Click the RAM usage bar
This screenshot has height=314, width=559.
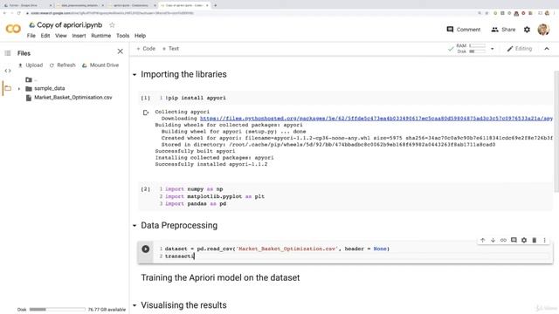pyautogui.click(x=478, y=45)
